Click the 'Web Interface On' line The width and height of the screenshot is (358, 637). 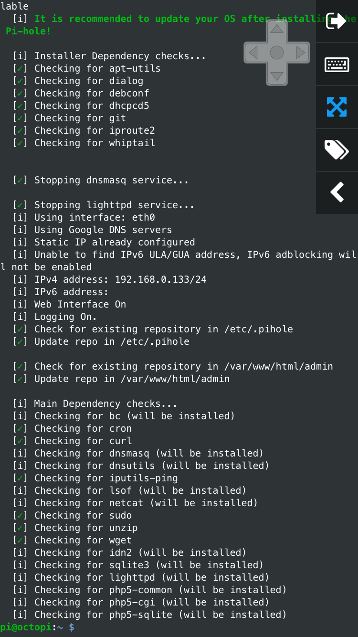click(x=80, y=304)
